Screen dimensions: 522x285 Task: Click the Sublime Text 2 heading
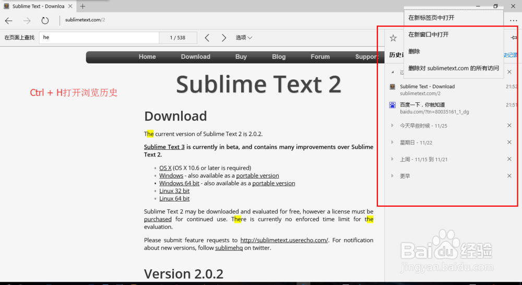point(259,84)
